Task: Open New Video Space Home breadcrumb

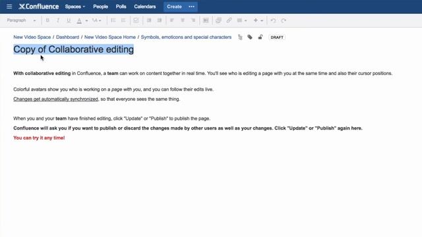Action: click(110, 37)
